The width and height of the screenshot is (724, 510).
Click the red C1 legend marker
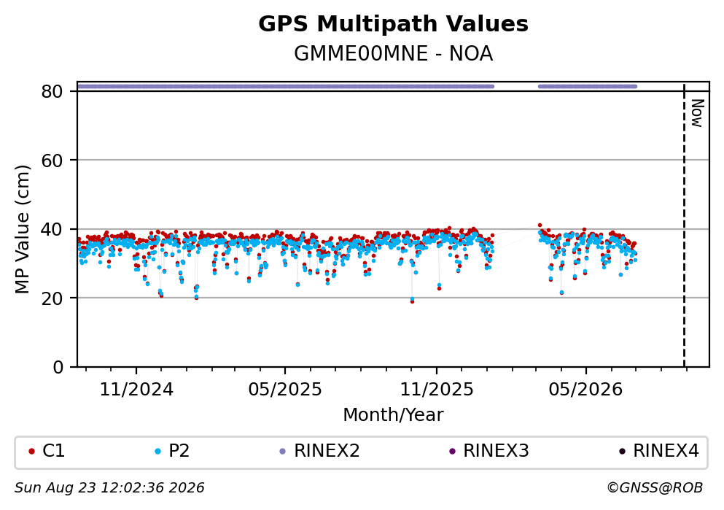pyautogui.click(x=31, y=452)
